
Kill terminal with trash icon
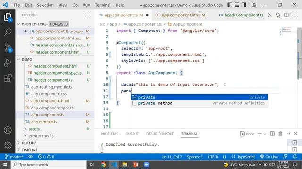tap(280, 134)
